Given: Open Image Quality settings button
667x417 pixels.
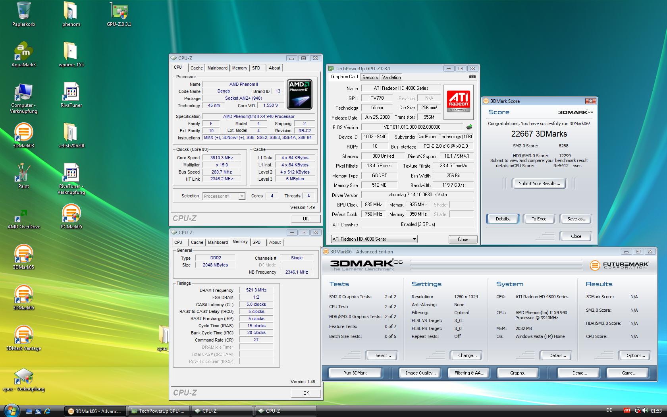Looking at the screenshot, I should [420, 373].
